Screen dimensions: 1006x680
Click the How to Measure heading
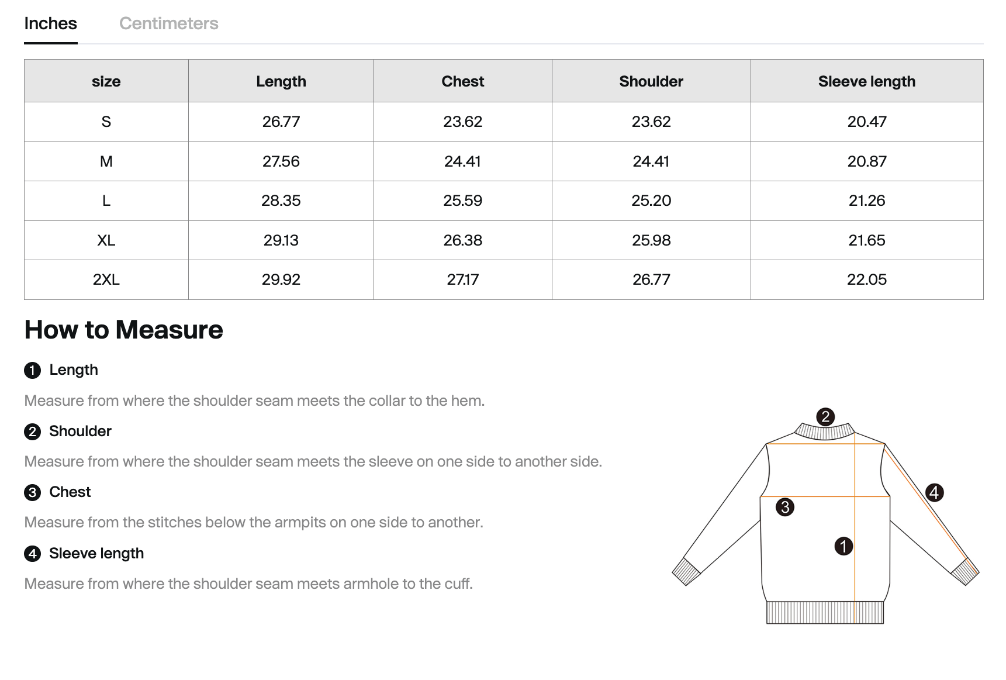pyautogui.click(x=123, y=330)
